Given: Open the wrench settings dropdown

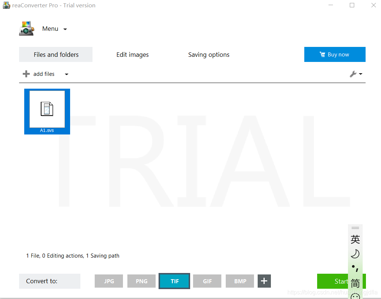Looking at the screenshot, I should (356, 74).
